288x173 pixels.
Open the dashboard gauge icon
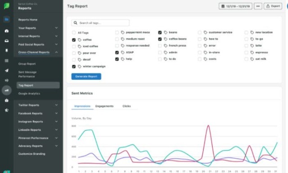pyautogui.click(x=7, y=31)
